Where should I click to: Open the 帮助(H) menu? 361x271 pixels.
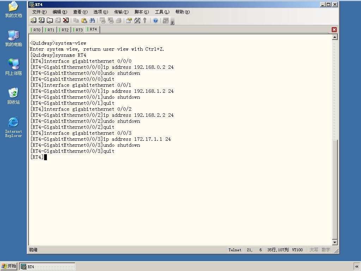coord(183,12)
